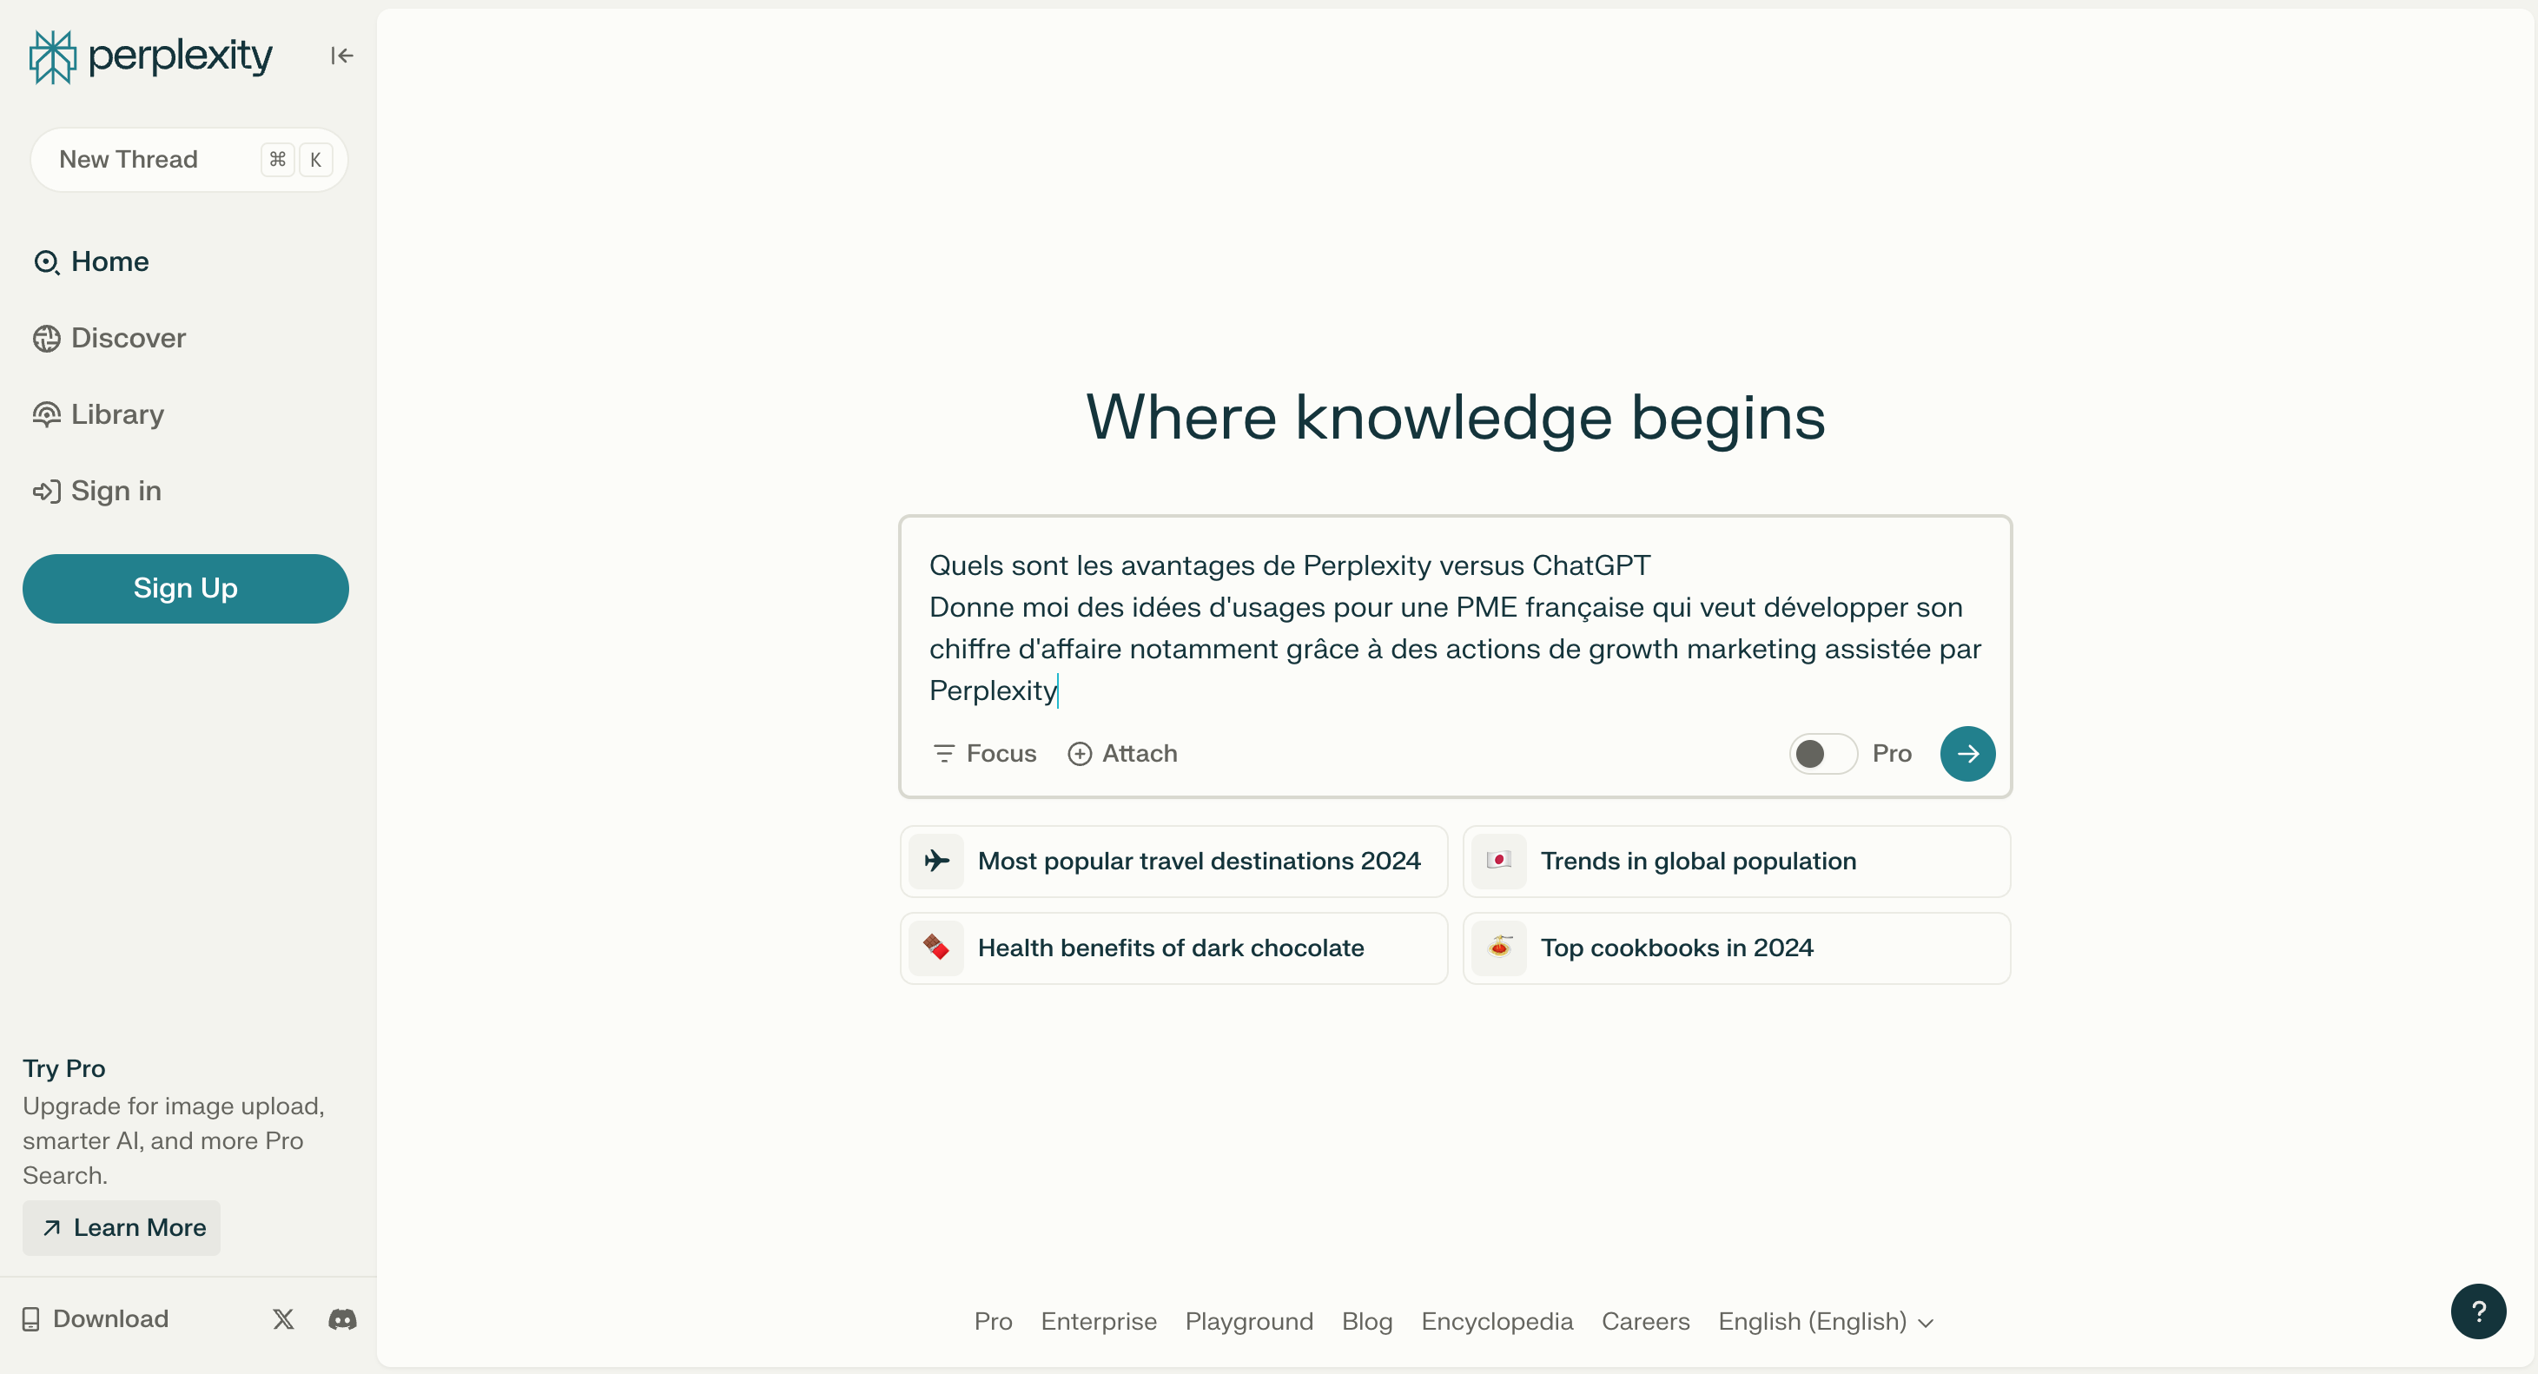
Task: Select 'Trends in global population' suggestion
Action: pyautogui.click(x=1736, y=862)
